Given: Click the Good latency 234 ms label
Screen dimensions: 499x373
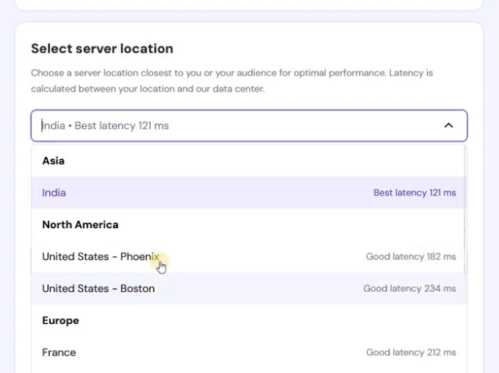Looking at the screenshot, I should click(410, 289).
